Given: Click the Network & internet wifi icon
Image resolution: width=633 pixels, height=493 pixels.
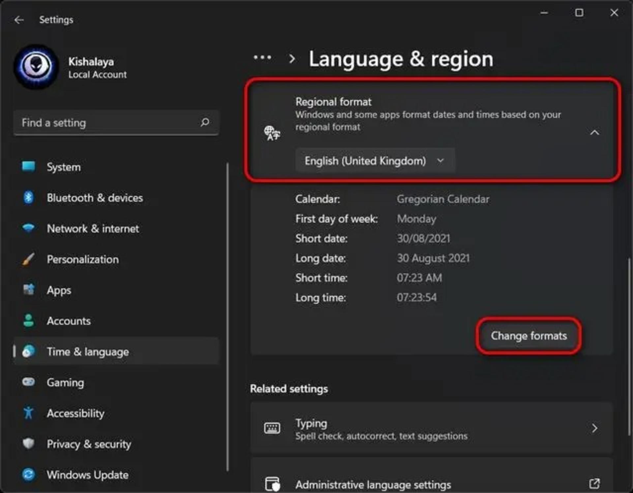Looking at the screenshot, I should coord(28,228).
